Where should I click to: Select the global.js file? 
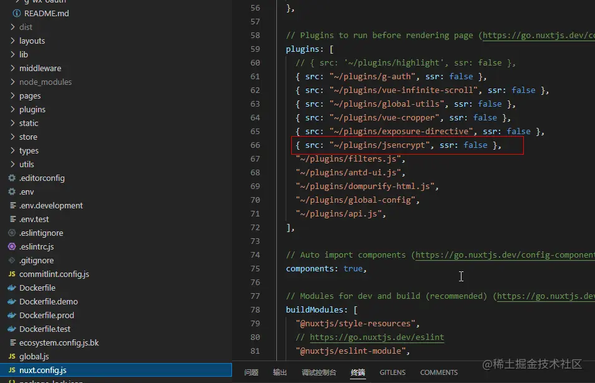[x=34, y=356]
